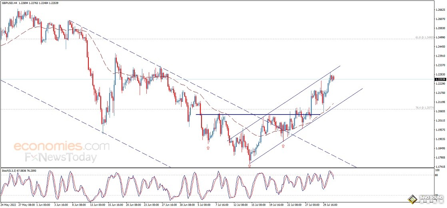Click the red arrow below the lowest candle

(250, 165)
